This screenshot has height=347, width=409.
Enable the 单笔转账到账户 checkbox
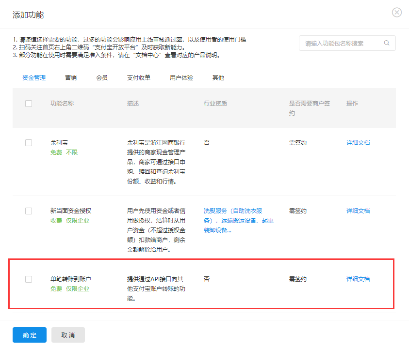29,279
